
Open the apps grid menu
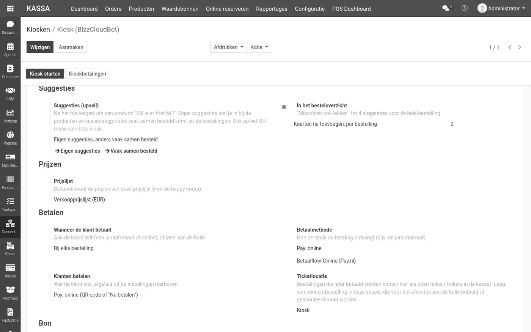point(10,8)
